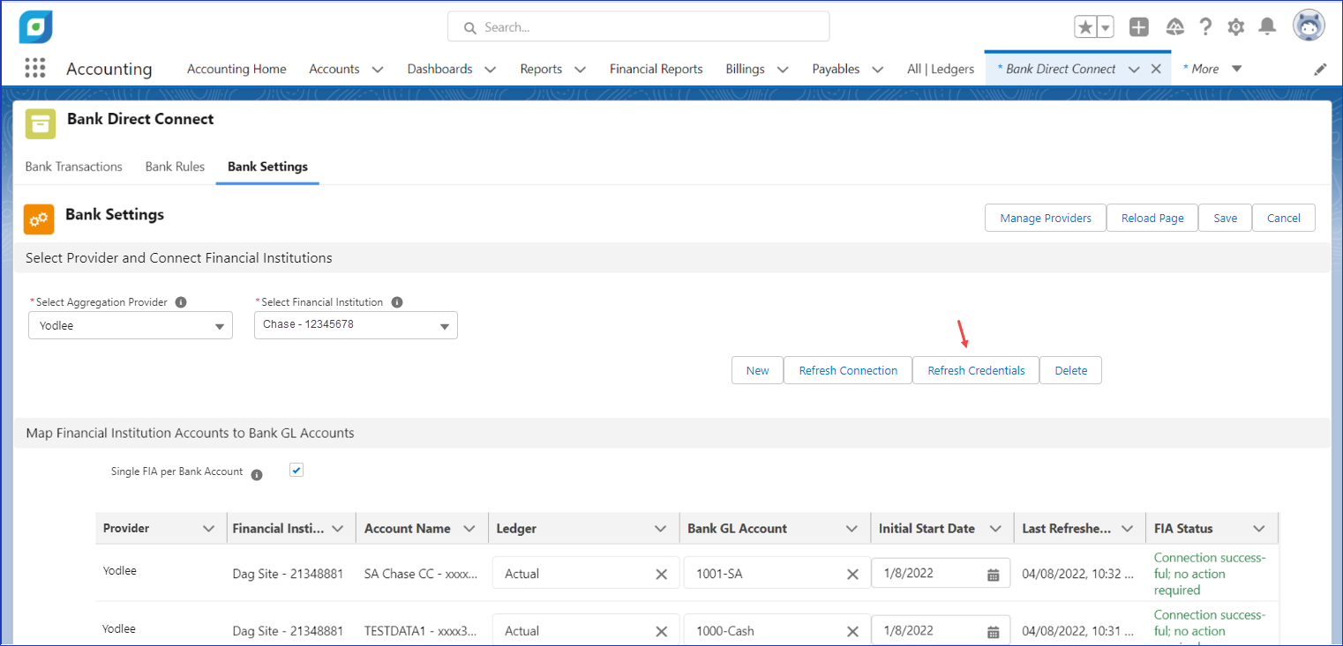Viewport: 1343px width, 646px height.
Task: Close the Bank Direct Connect tab
Action: (1156, 69)
